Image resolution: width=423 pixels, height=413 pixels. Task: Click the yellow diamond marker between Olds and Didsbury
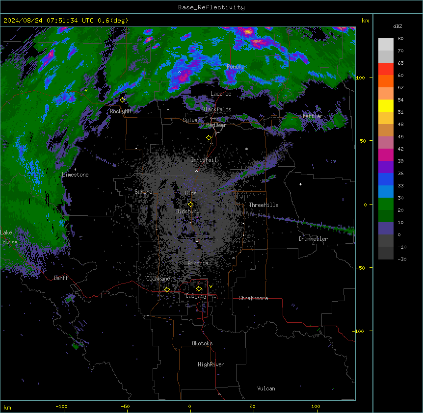point(190,204)
